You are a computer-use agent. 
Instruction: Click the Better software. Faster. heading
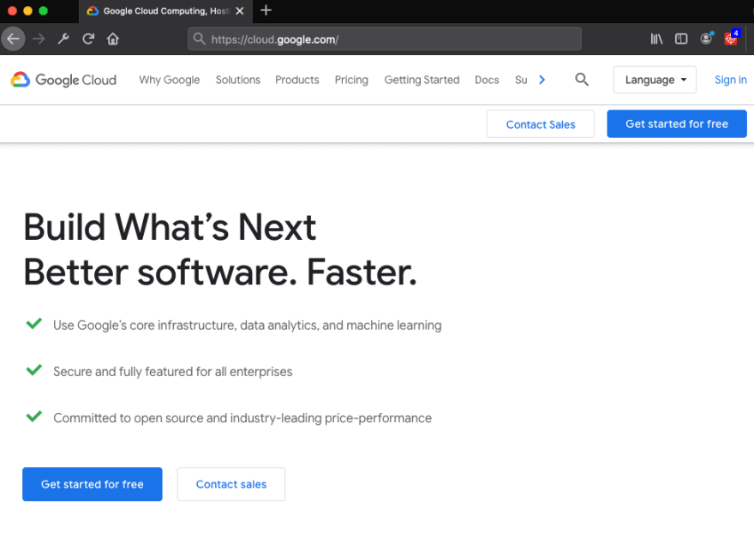pyautogui.click(x=220, y=272)
